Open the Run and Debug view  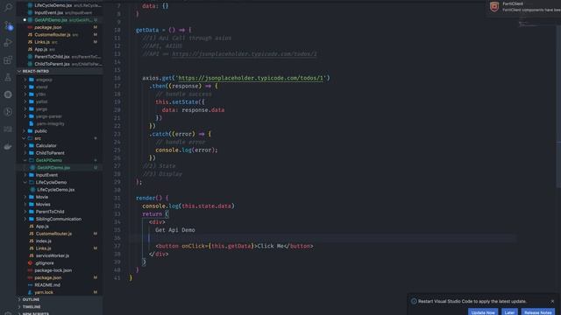click(8, 43)
